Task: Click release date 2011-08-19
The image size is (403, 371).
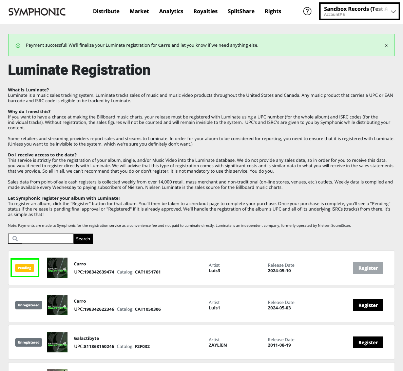Action: click(x=280, y=345)
